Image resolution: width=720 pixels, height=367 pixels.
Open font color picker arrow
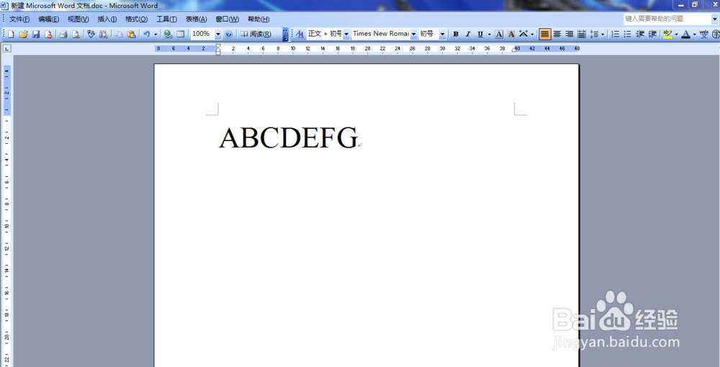[694, 34]
